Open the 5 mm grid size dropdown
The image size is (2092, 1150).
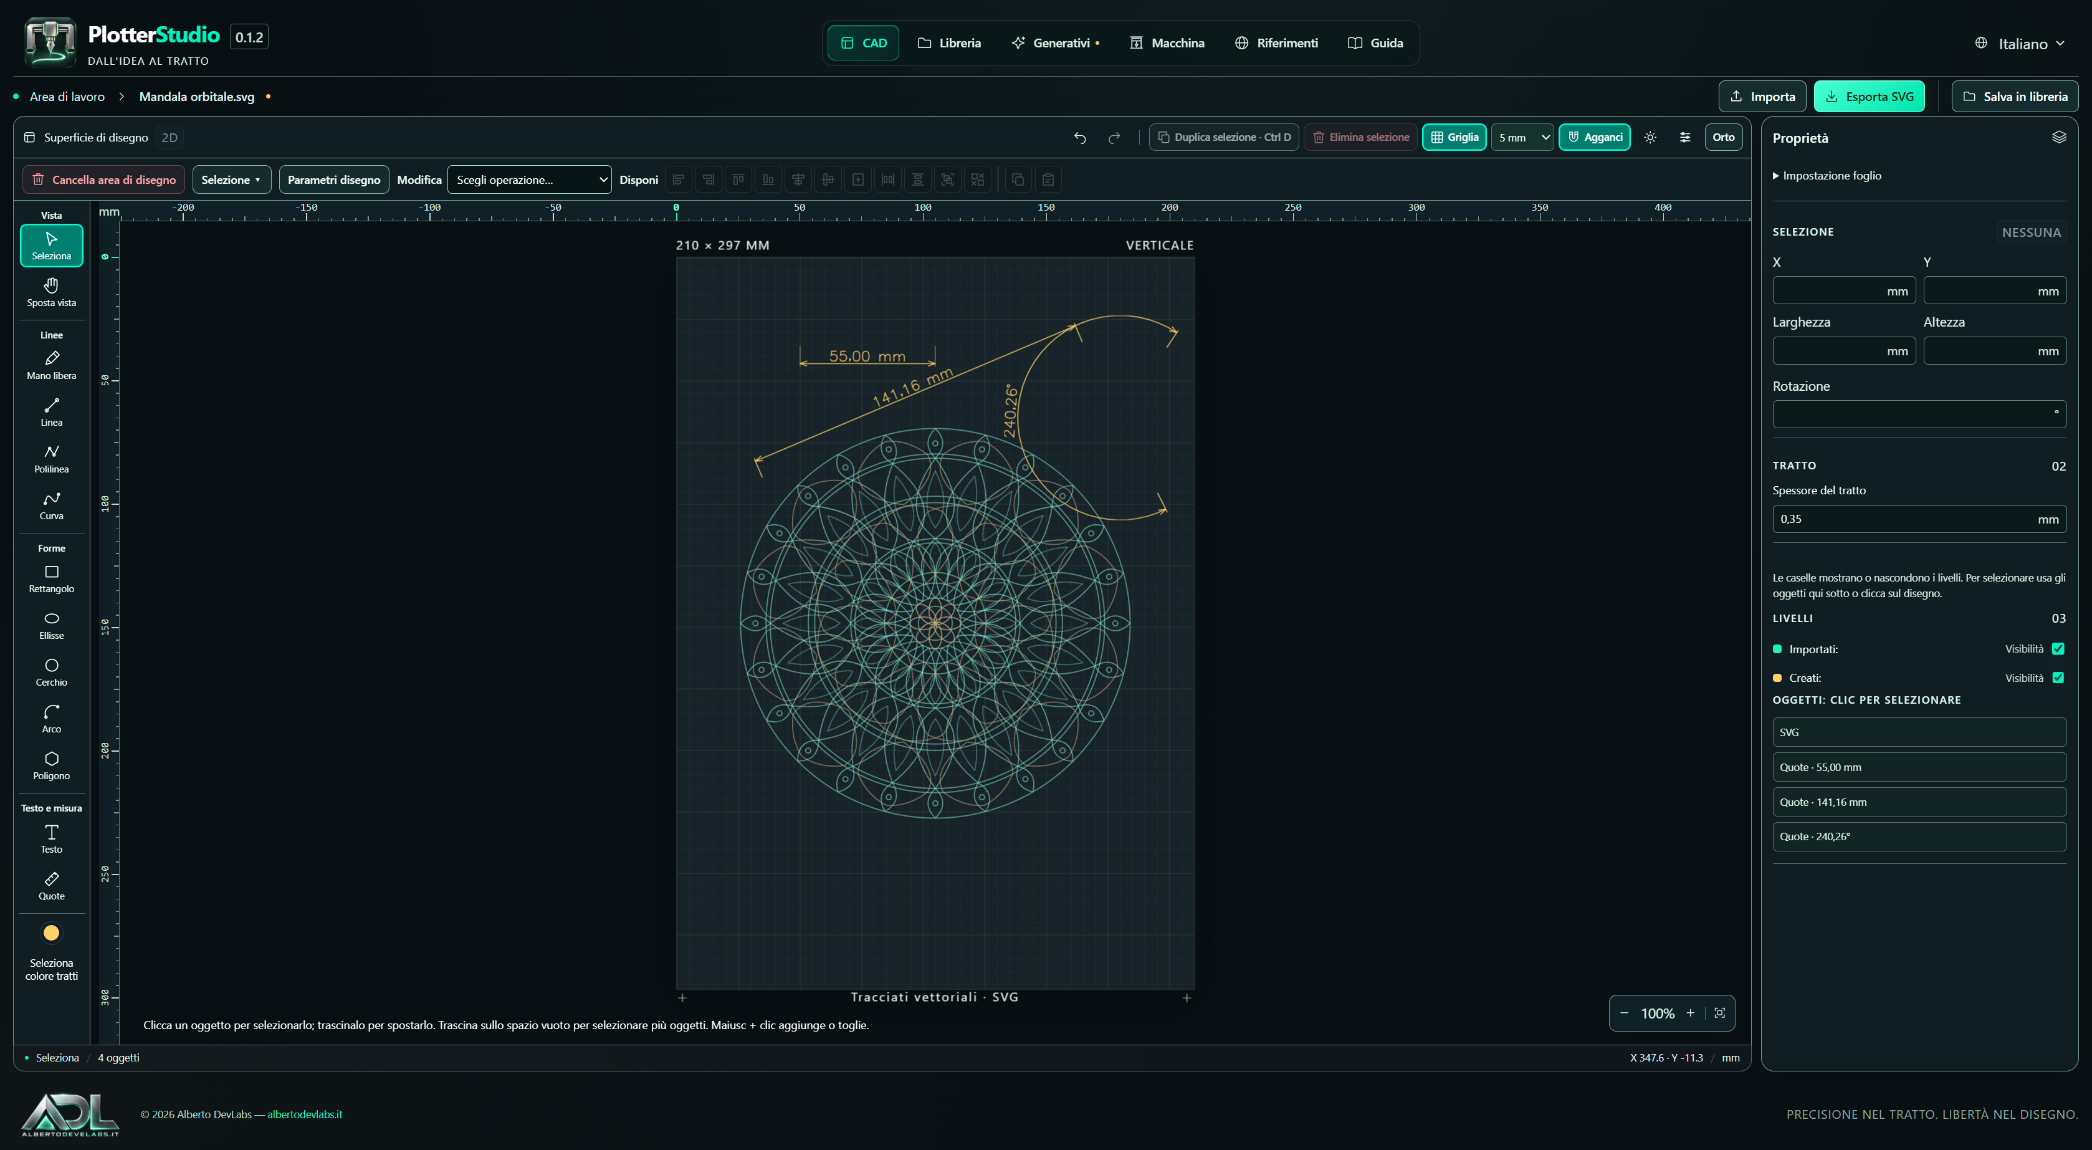[x=1522, y=137]
